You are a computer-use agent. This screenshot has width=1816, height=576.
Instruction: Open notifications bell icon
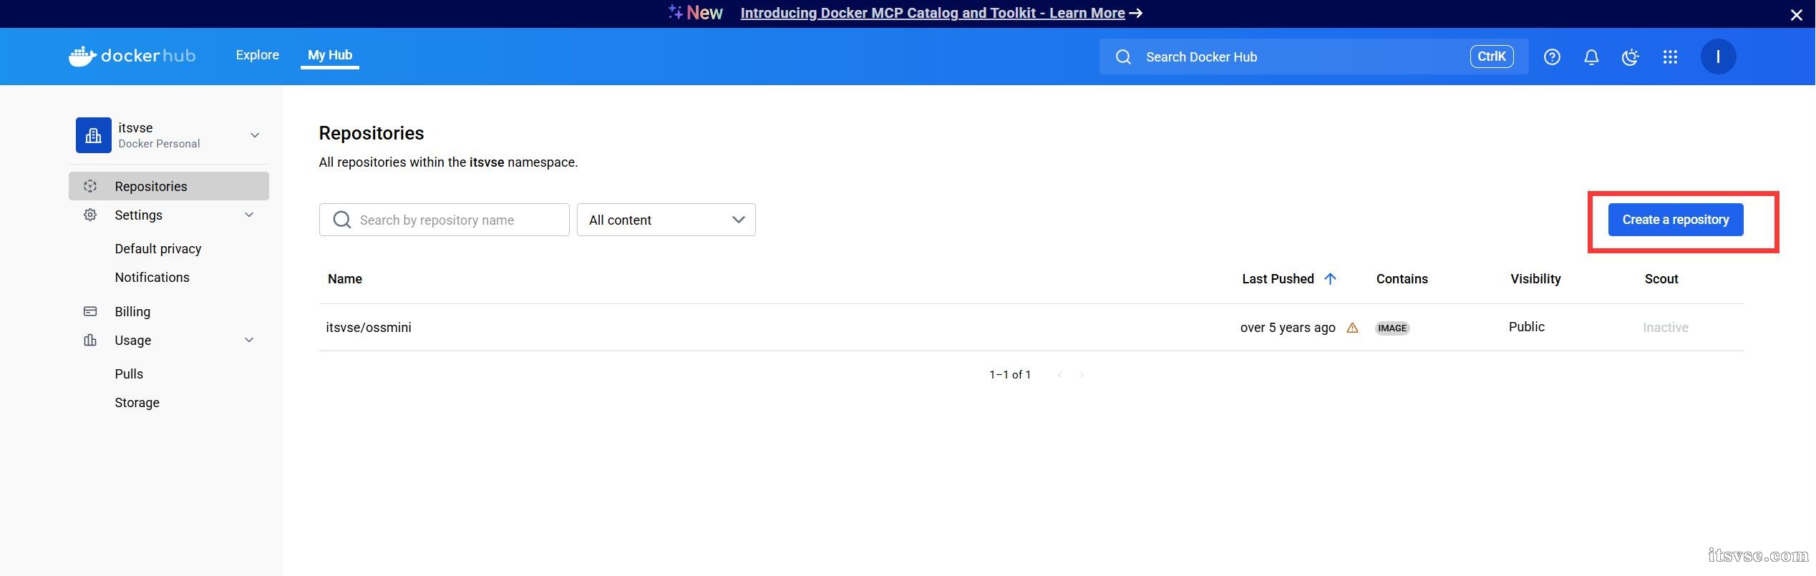[1591, 57]
